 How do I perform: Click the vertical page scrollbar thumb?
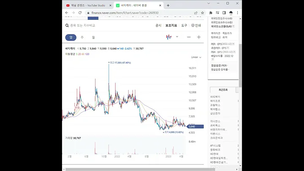pos(240,66)
